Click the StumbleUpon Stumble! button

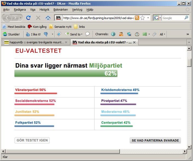point(11,34)
